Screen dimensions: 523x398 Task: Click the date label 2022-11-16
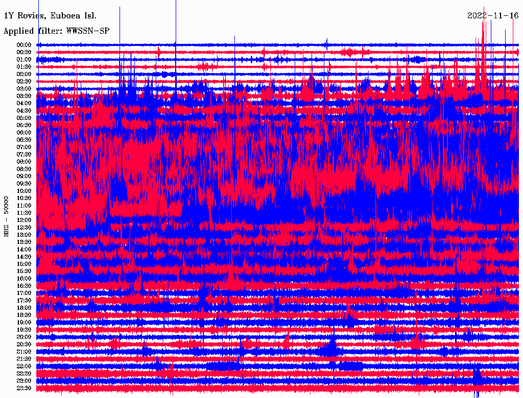493,15
